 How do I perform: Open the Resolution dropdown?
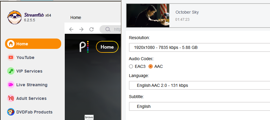click(x=199, y=47)
